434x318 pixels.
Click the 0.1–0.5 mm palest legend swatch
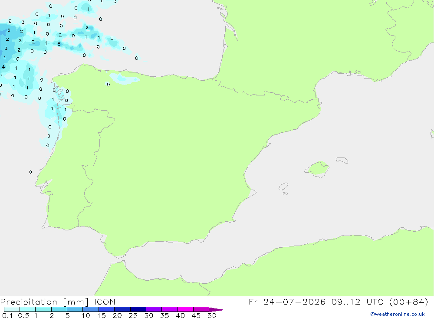tap(12, 309)
